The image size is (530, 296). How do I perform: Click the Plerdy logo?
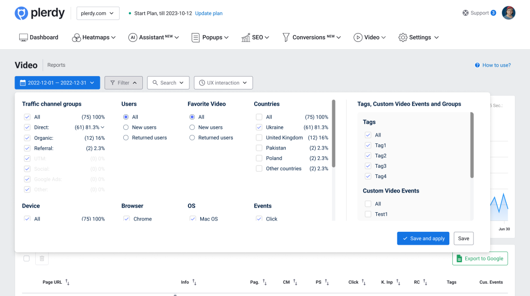(x=39, y=13)
